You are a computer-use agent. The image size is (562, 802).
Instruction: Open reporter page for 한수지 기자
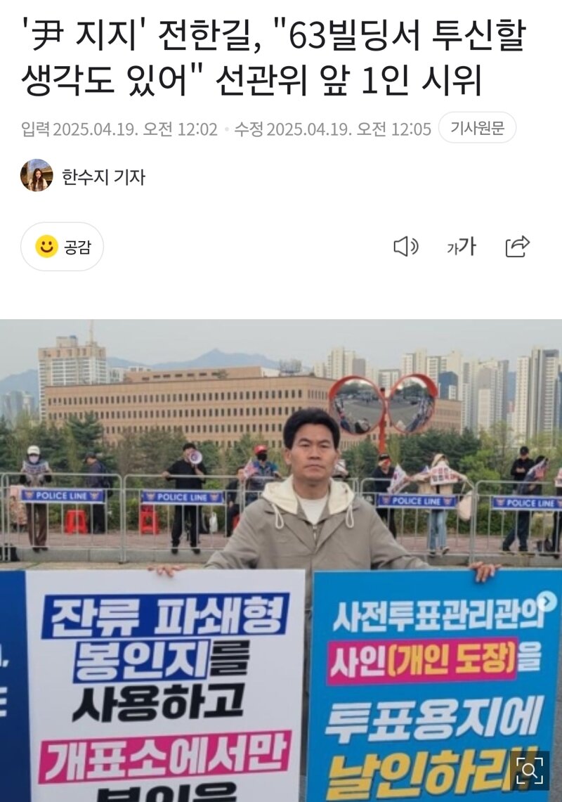pyautogui.click(x=104, y=177)
